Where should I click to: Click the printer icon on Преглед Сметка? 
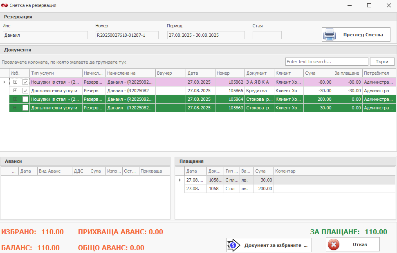coord(330,35)
